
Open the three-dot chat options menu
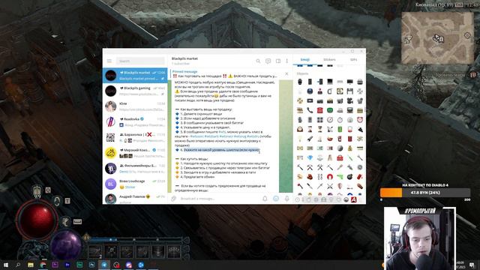286,61
